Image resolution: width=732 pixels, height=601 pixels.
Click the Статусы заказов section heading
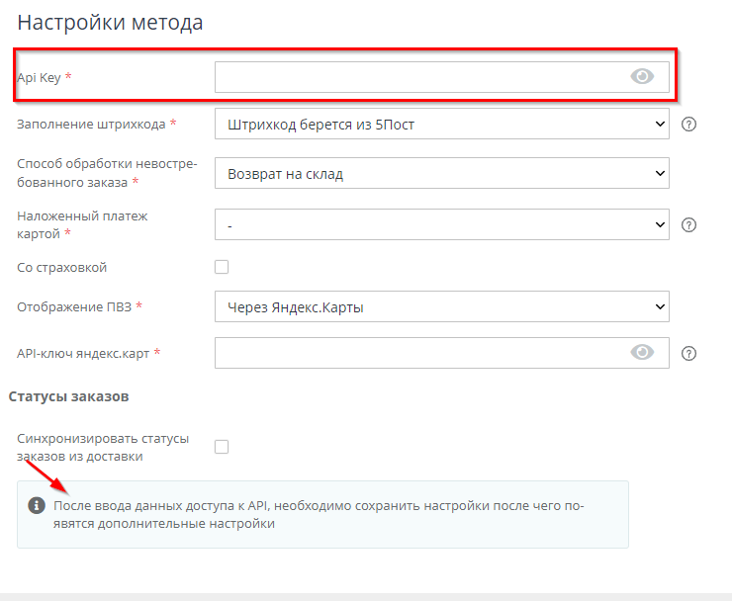point(69,397)
